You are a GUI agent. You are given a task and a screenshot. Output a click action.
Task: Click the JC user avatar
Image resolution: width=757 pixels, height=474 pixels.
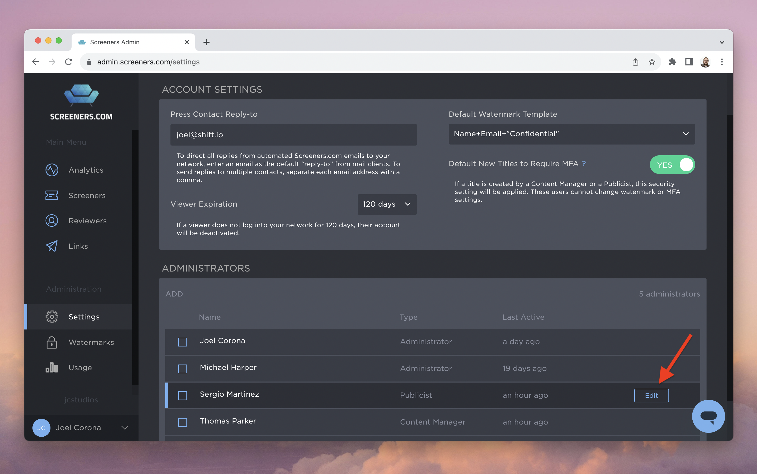41,428
